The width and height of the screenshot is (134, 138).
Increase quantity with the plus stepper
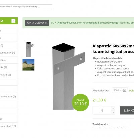pyautogui.click(x=113, y=108)
